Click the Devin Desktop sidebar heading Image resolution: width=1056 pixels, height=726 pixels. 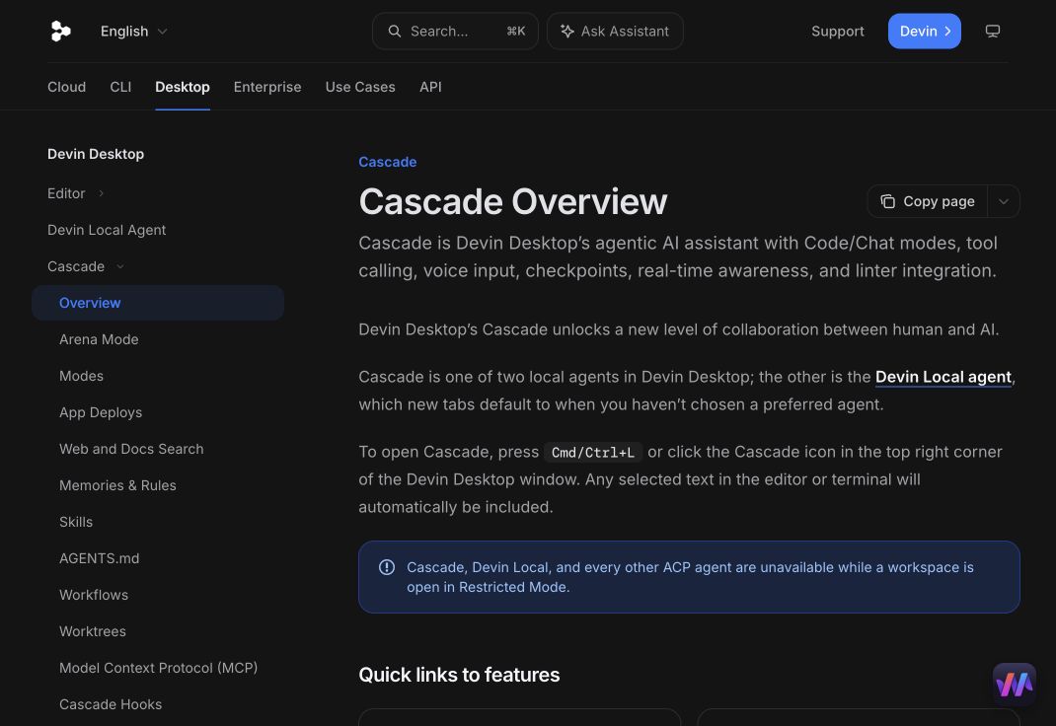[x=96, y=154]
